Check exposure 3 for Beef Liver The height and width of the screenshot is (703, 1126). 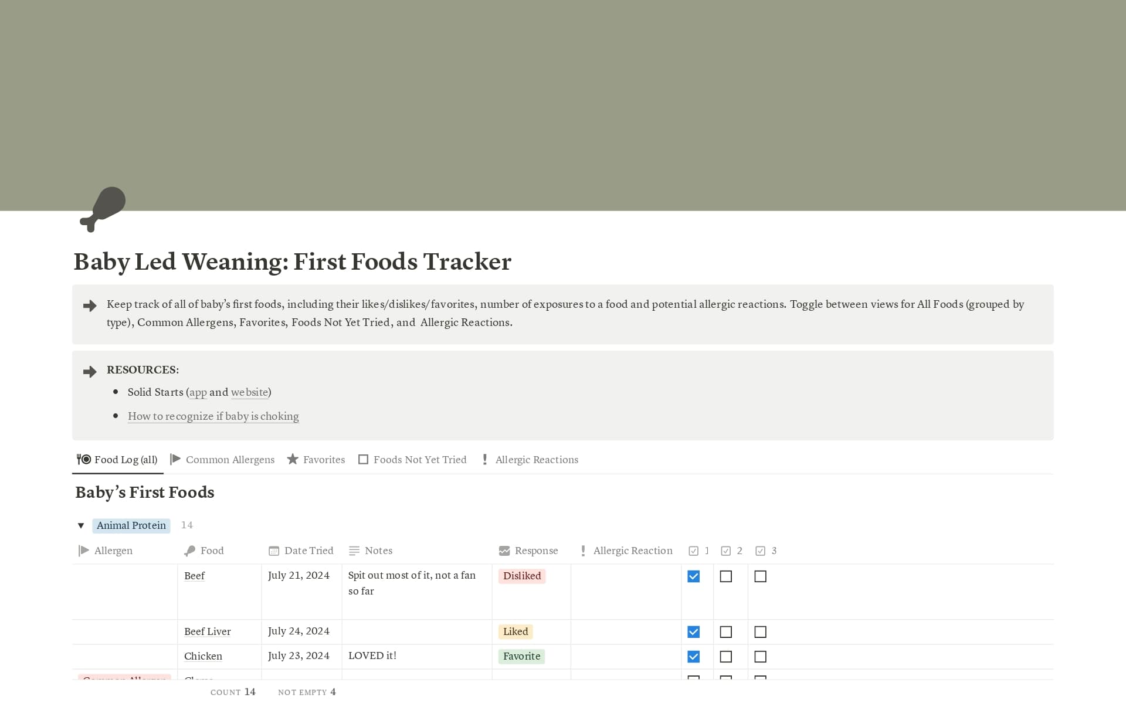coord(761,632)
